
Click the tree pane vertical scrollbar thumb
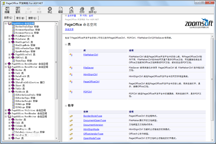[56, 62]
